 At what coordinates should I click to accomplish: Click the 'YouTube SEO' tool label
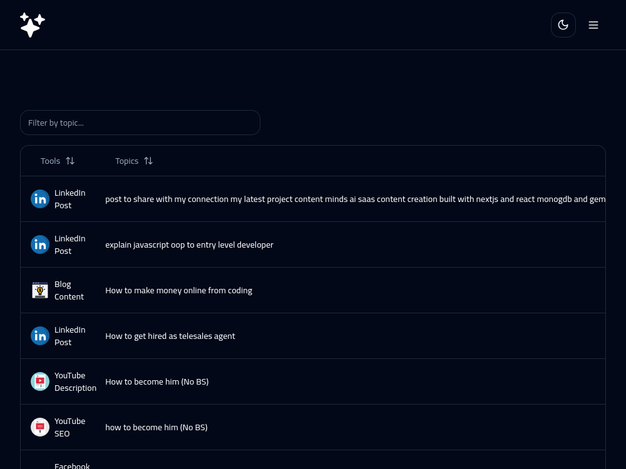70,427
